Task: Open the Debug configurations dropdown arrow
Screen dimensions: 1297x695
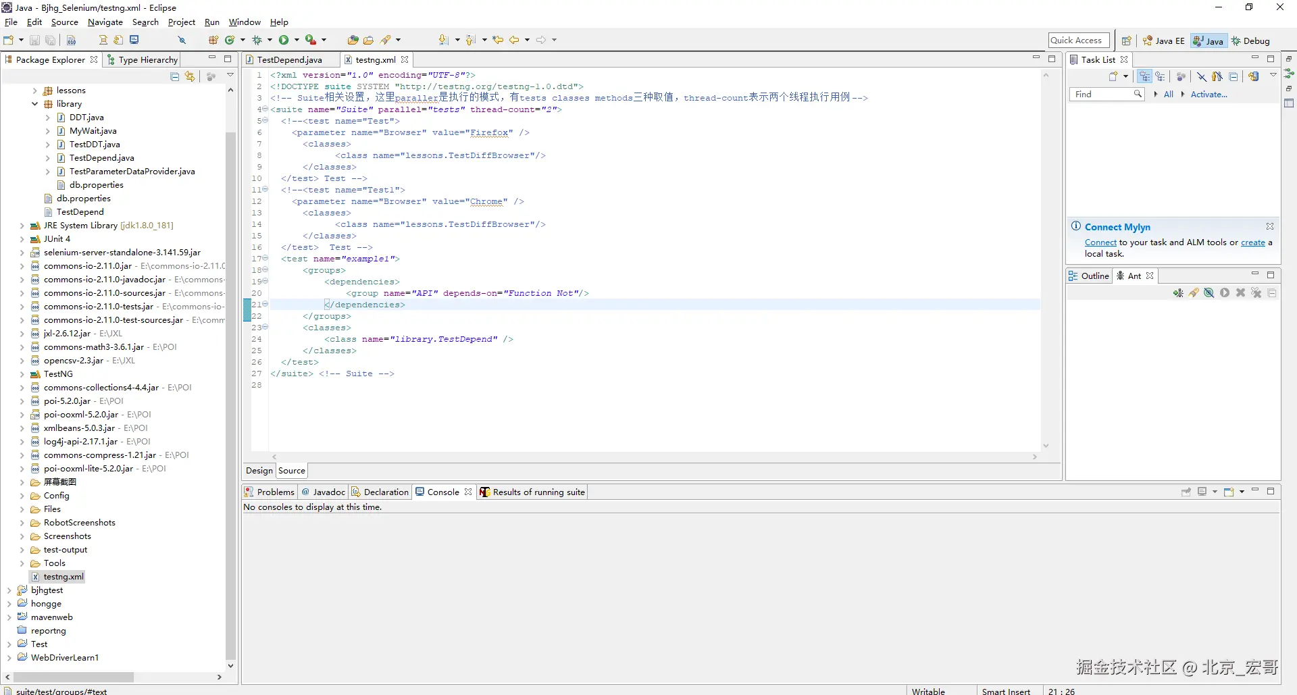Action: coord(270,40)
